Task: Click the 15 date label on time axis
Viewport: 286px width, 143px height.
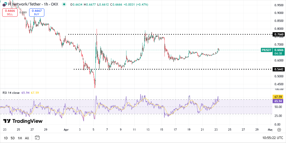Action: pyautogui.click(x=162, y=130)
